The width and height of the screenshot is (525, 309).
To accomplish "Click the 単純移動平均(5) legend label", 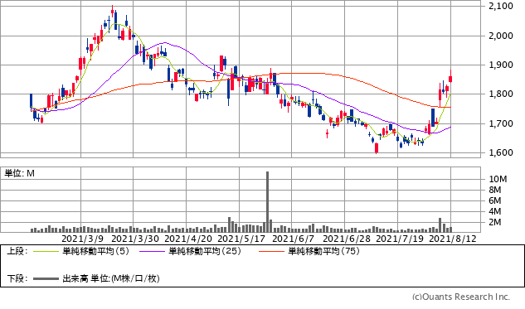I will [x=95, y=251].
